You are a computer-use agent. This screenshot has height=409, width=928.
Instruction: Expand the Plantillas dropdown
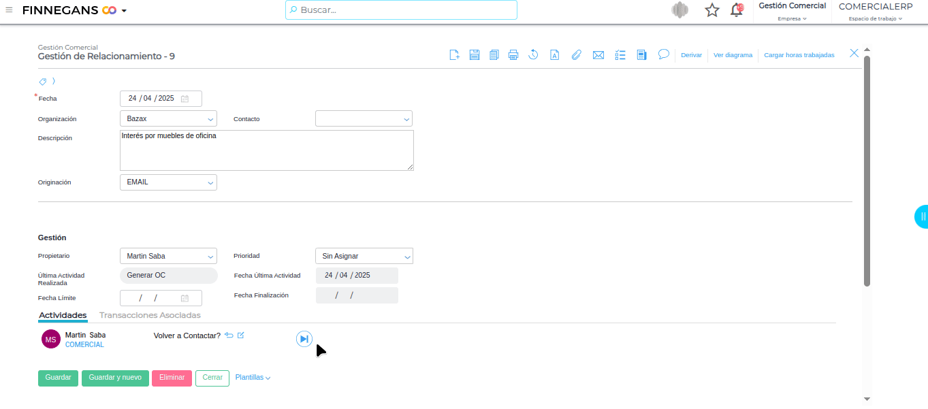pos(253,378)
